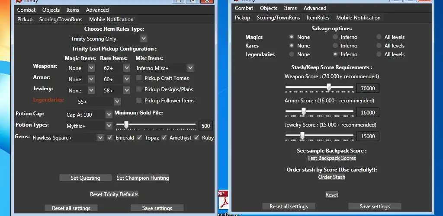This screenshot has height=216, width=443.
Task: Click Weapon Score value field 70000
Action: pyautogui.click(x=368, y=88)
